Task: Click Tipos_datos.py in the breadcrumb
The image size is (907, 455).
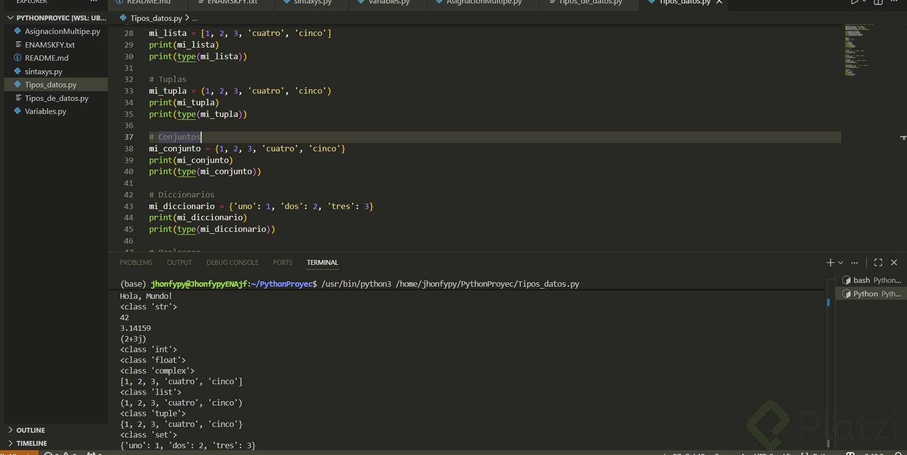Action: pyautogui.click(x=156, y=18)
